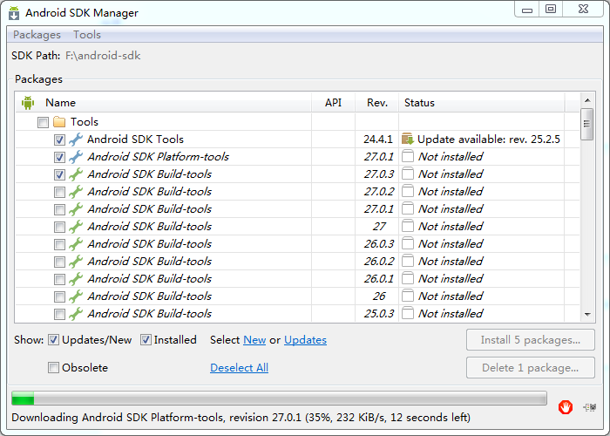Select the Android SDK Tools row name
The image size is (610, 436).
pyautogui.click(x=135, y=140)
